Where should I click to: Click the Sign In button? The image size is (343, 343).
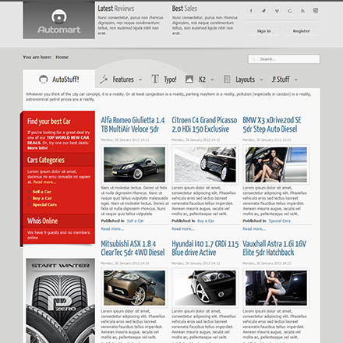click(263, 31)
